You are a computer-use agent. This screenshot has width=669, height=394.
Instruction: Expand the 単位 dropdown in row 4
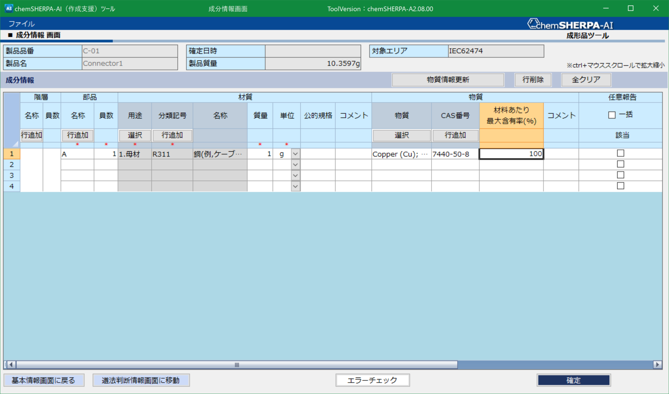click(295, 187)
